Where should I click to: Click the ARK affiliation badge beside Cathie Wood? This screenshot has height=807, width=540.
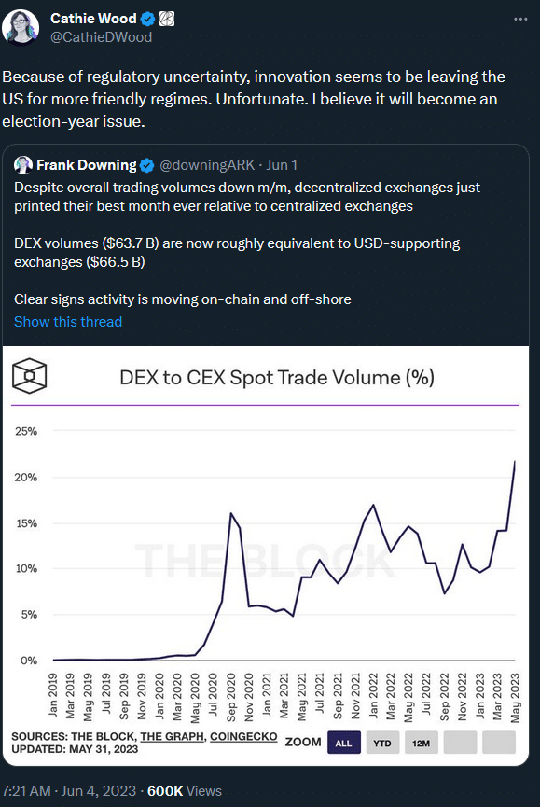pos(167,19)
